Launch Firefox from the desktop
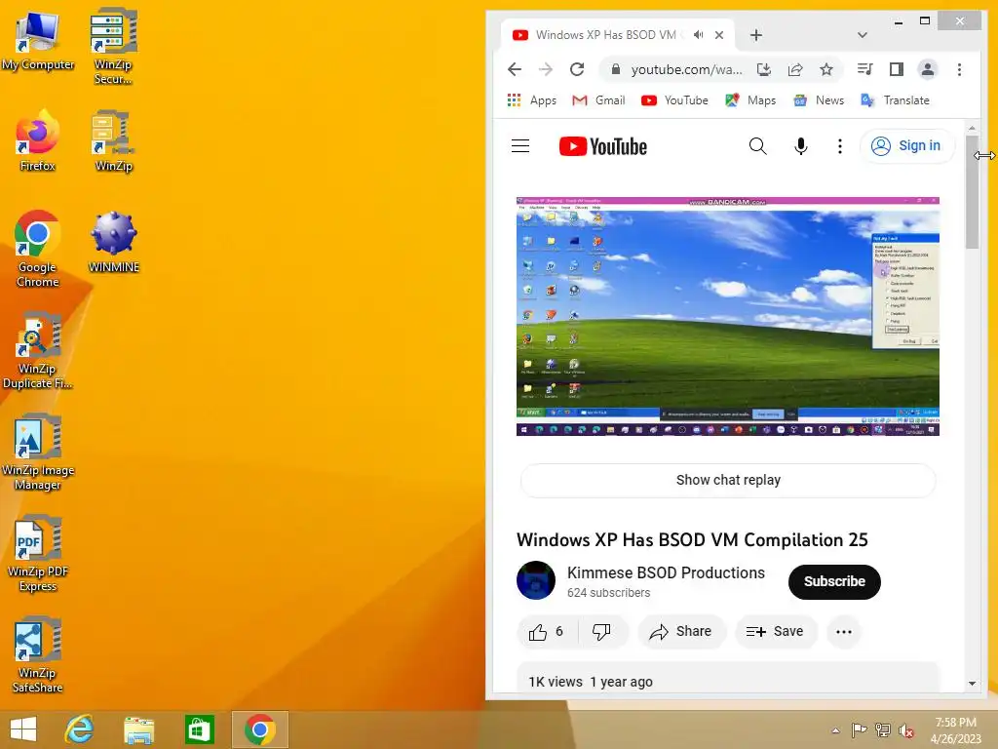 click(38, 141)
